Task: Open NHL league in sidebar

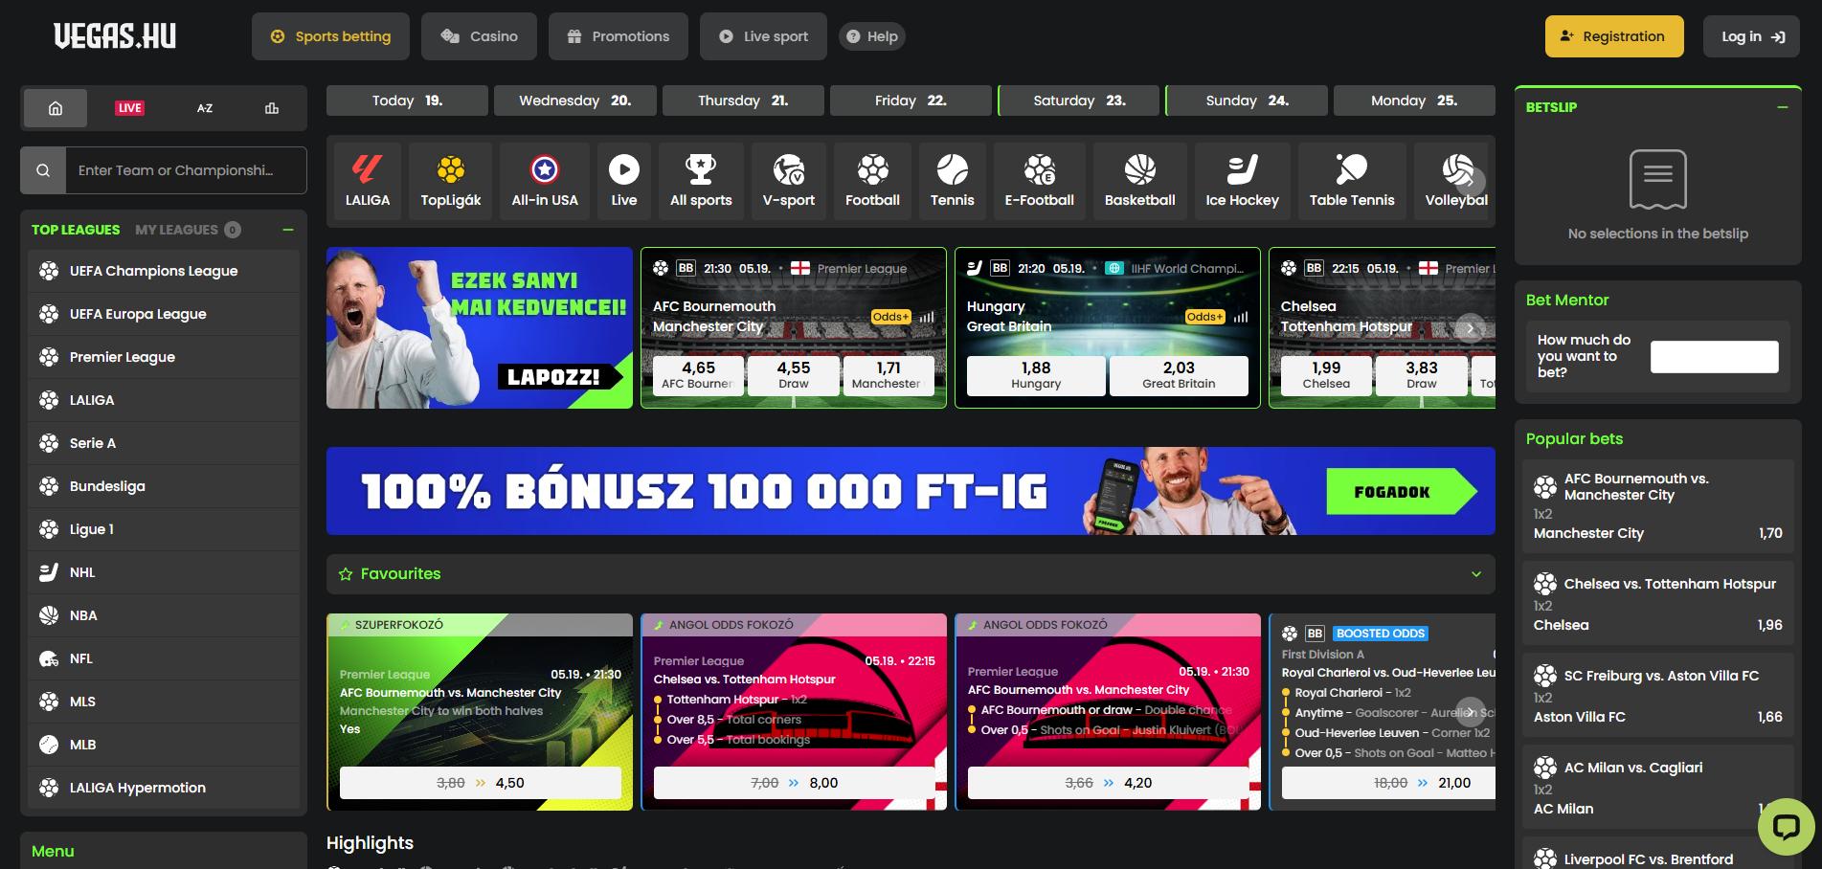Action: (x=164, y=572)
